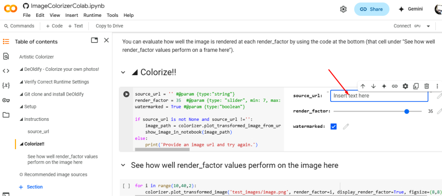The height and width of the screenshot is (196, 442).
Task: Open the Files folder icon
Action: (x=6, y=115)
